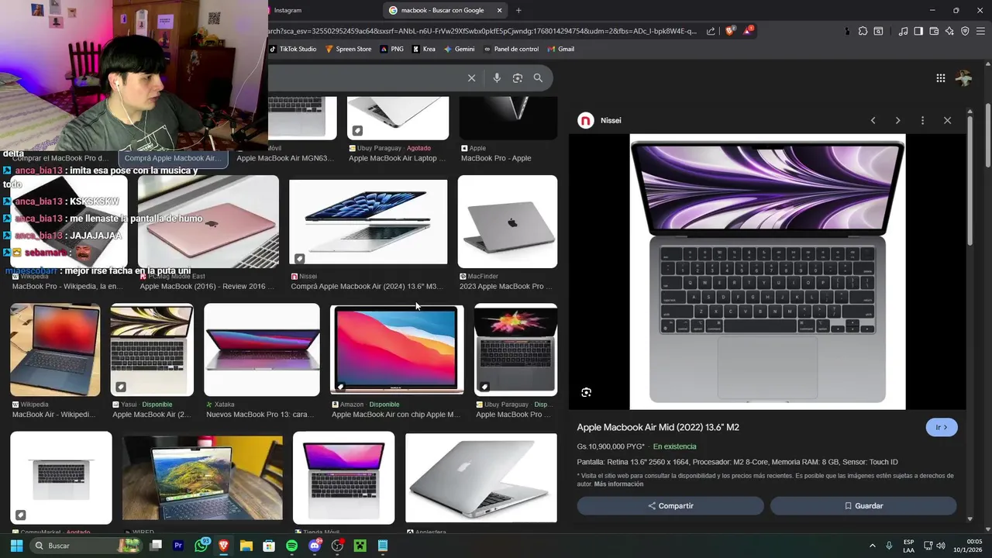
Task: Open 'Apple Macbook Air Mid (2022) 13.6" M2' title
Action: [658, 428]
